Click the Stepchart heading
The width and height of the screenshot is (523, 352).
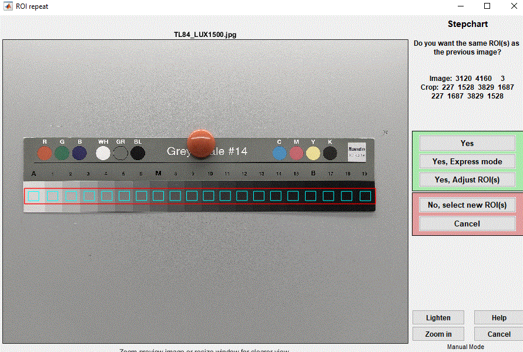[x=468, y=24]
